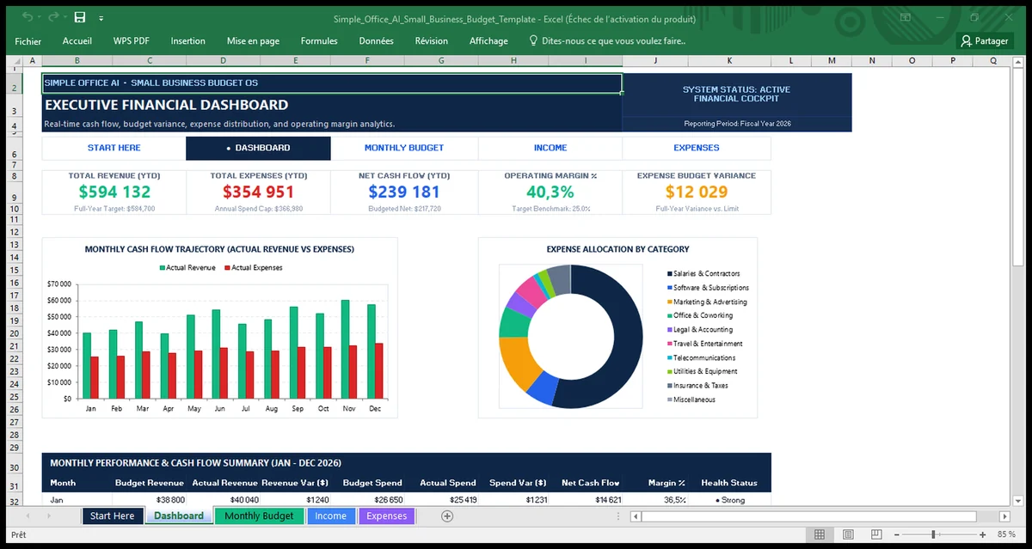
Task: Click the Redo arrow in quick access toolbar
Action: pos(53,17)
